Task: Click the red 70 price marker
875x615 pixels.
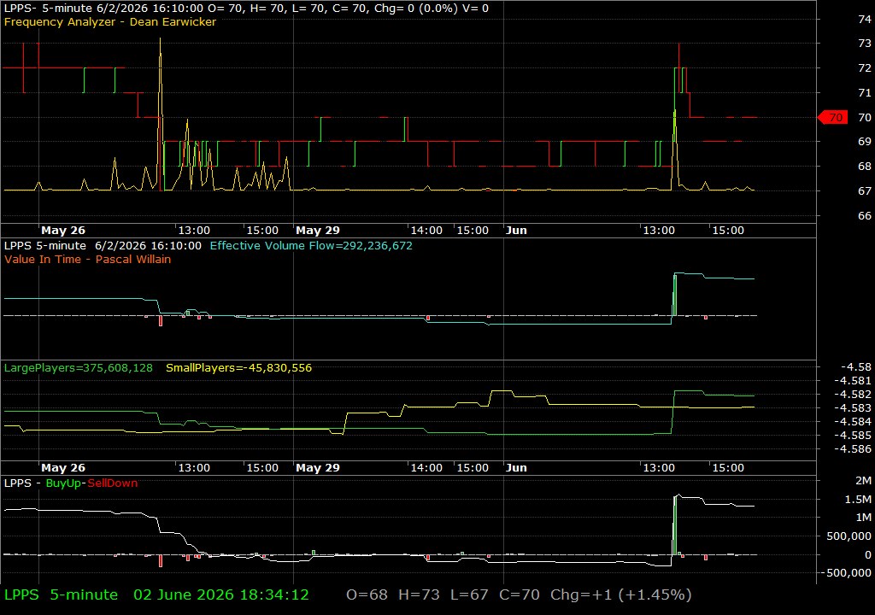Action: 832,117
